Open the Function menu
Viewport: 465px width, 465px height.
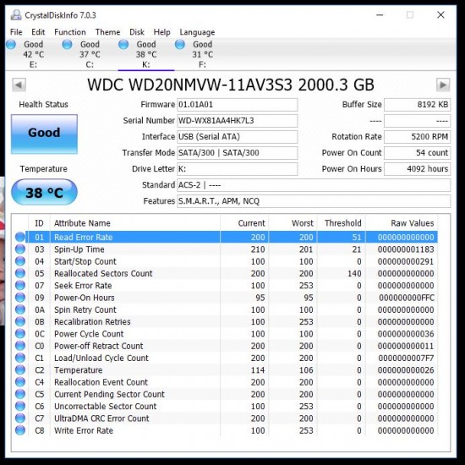[70, 32]
